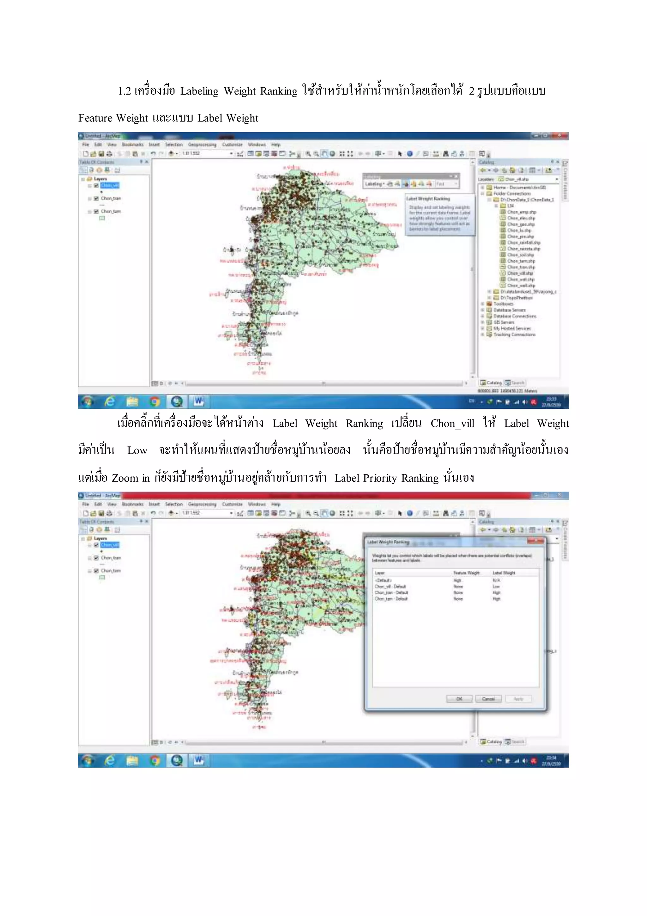Image resolution: width=647 pixels, height=916 pixels.
Task: Uncheck Chon_vill layer in first Table Of Contents
Action: click(x=96, y=186)
